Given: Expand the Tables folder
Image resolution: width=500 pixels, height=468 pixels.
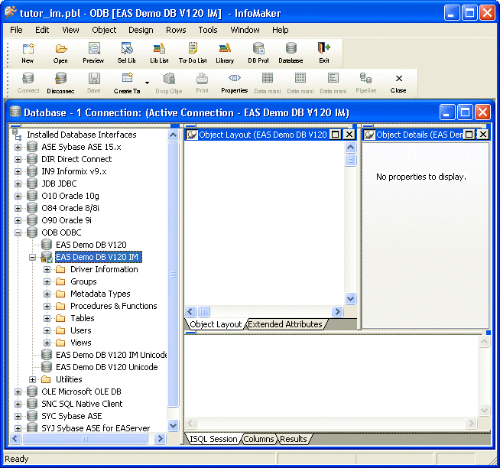Looking at the screenshot, I should (47, 318).
